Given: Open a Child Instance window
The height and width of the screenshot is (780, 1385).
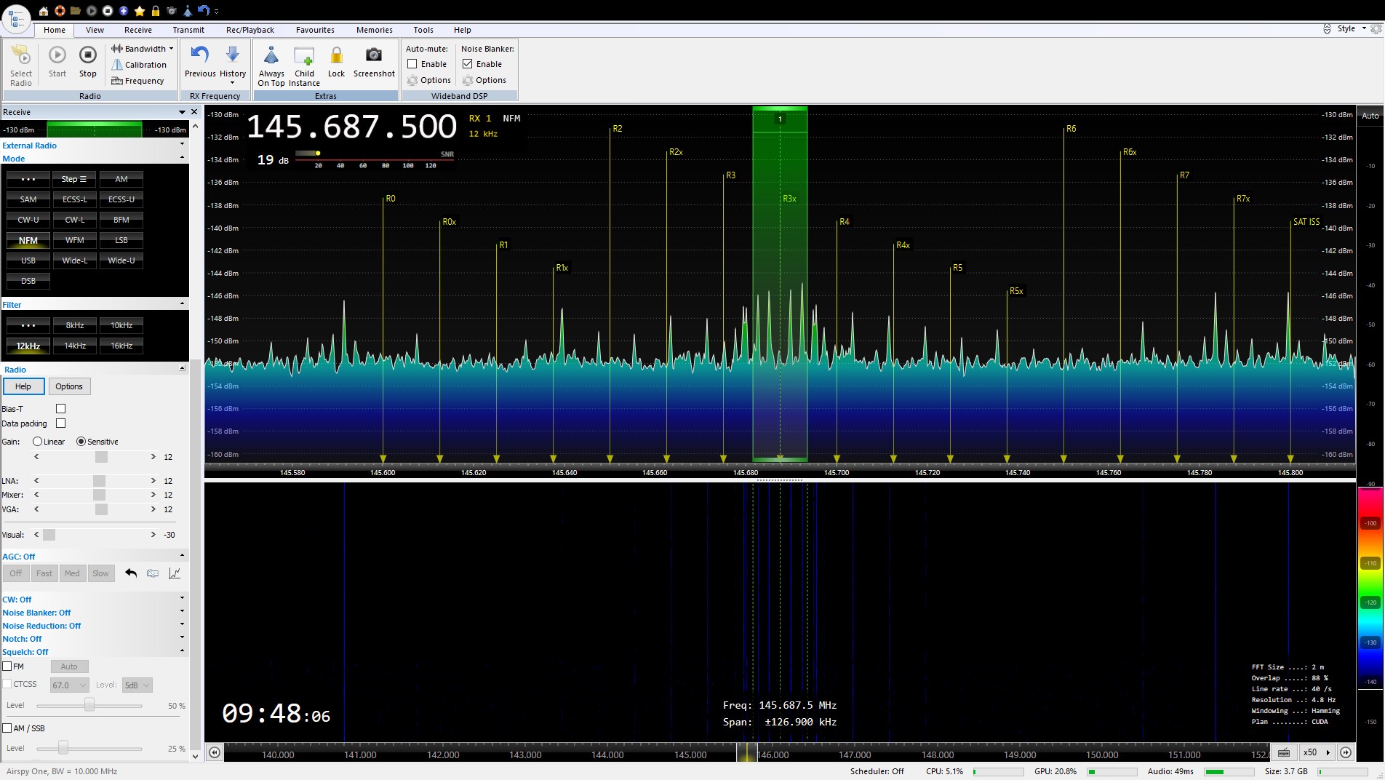Looking at the screenshot, I should pyautogui.click(x=304, y=55).
